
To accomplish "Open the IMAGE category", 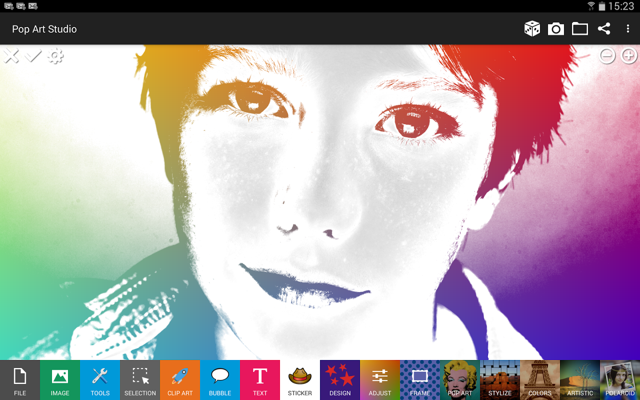I will tap(60, 380).
